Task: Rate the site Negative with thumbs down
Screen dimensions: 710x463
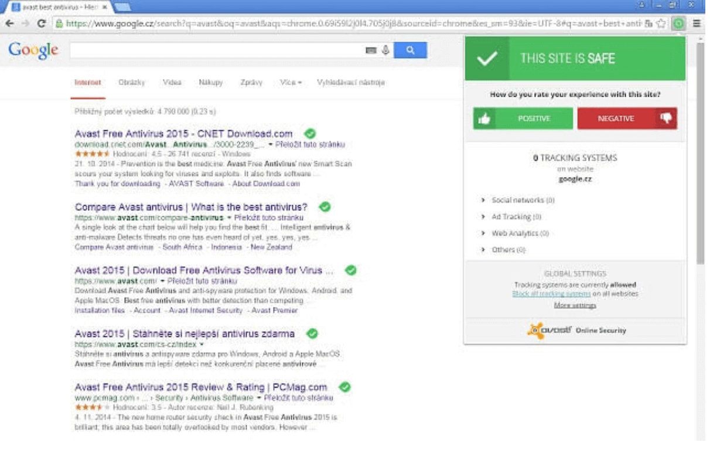Action: tap(627, 118)
